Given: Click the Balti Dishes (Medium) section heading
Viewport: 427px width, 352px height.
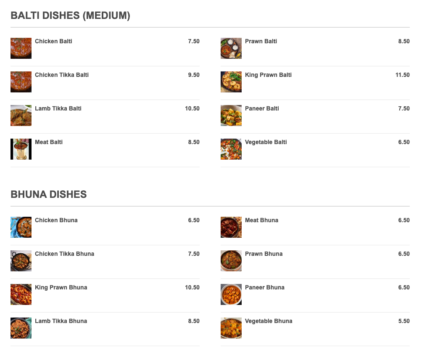Looking at the screenshot, I should point(70,16).
